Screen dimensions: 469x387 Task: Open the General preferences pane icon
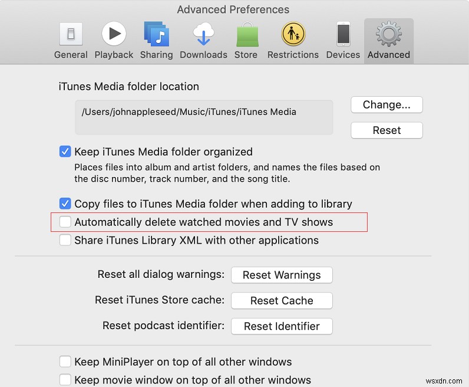point(71,34)
